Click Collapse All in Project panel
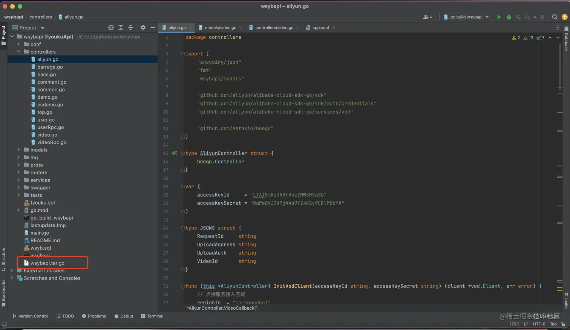Viewport: 570px width, 330px height. click(130, 27)
